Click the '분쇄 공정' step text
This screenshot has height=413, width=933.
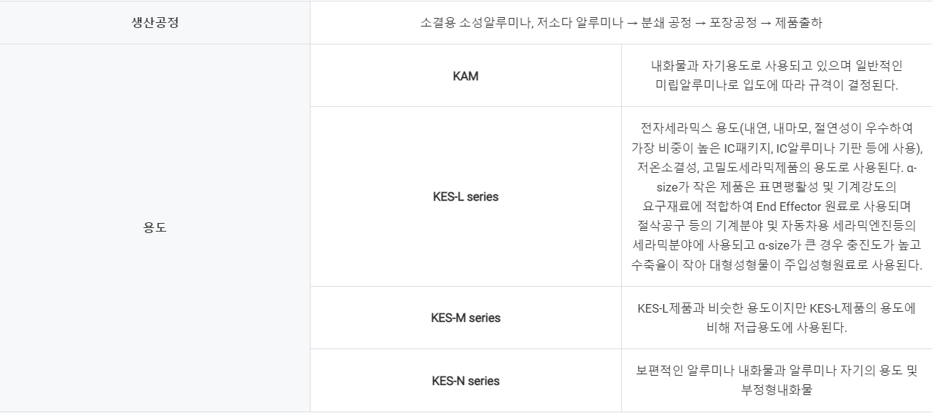coord(650,23)
